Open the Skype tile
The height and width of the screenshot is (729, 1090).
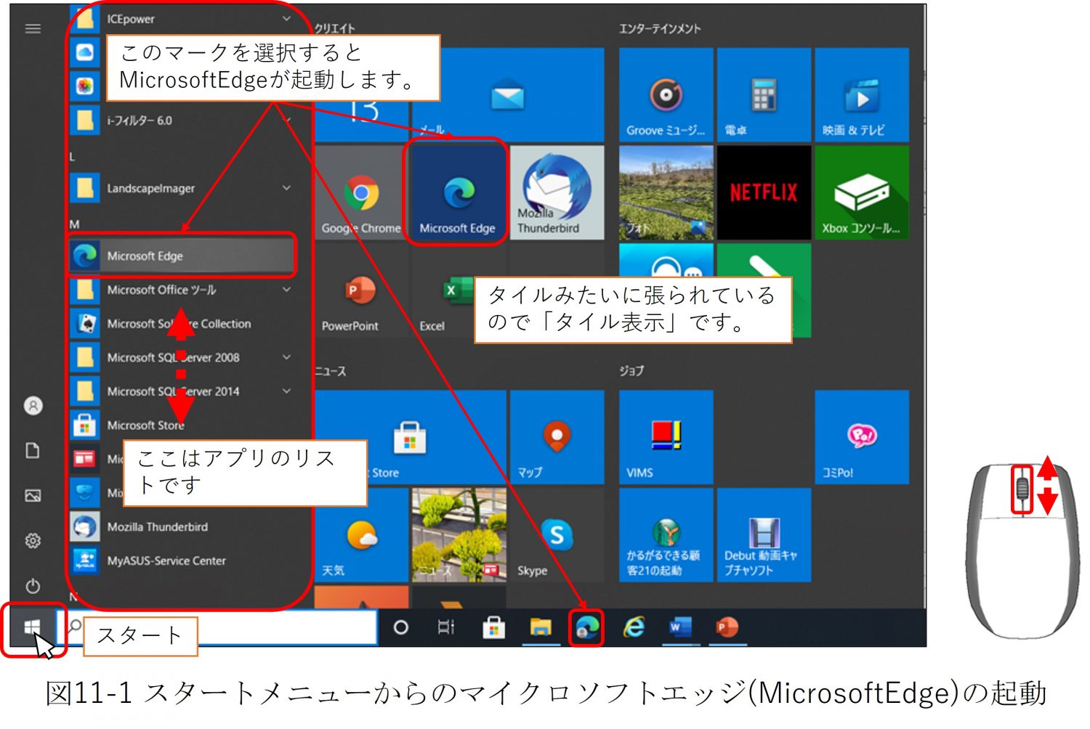pyautogui.click(x=557, y=535)
